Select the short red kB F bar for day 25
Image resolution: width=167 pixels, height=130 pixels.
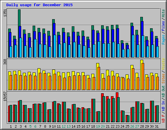(x=127, y=119)
